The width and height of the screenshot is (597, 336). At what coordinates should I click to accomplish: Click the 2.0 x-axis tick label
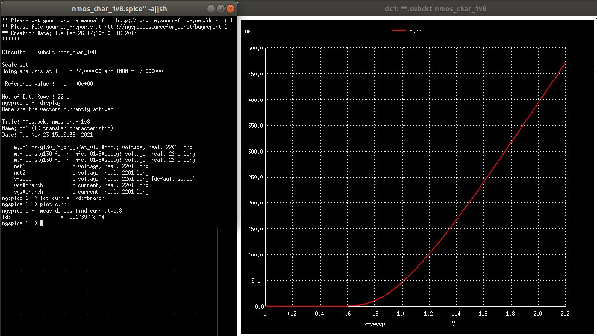pyautogui.click(x=538, y=313)
